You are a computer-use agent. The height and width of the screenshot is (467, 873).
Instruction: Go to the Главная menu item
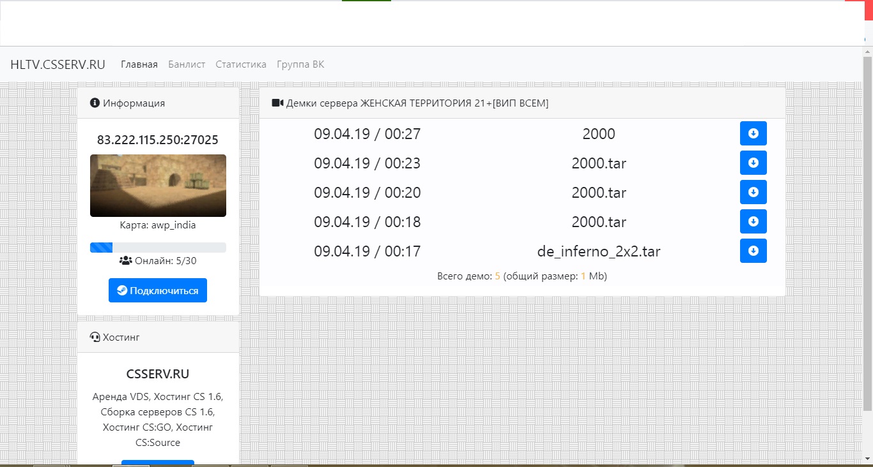pos(139,64)
